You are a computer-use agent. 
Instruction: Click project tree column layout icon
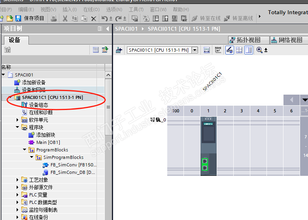[100, 29]
